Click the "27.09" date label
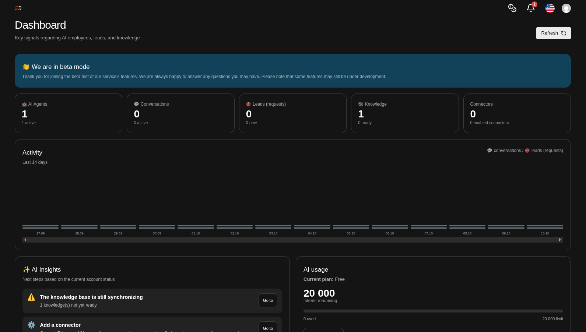The height and width of the screenshot is (332, 586). click(x=41, y=233)
